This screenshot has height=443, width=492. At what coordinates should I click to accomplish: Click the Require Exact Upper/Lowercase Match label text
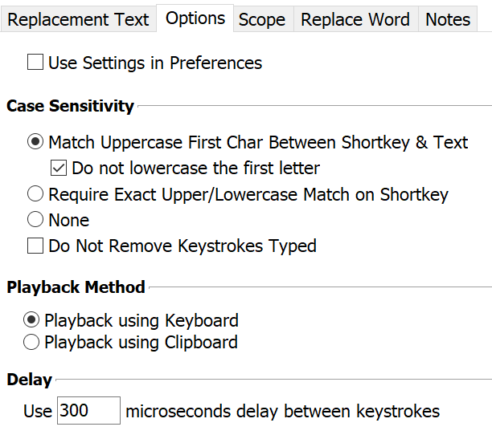click(248, 194)
